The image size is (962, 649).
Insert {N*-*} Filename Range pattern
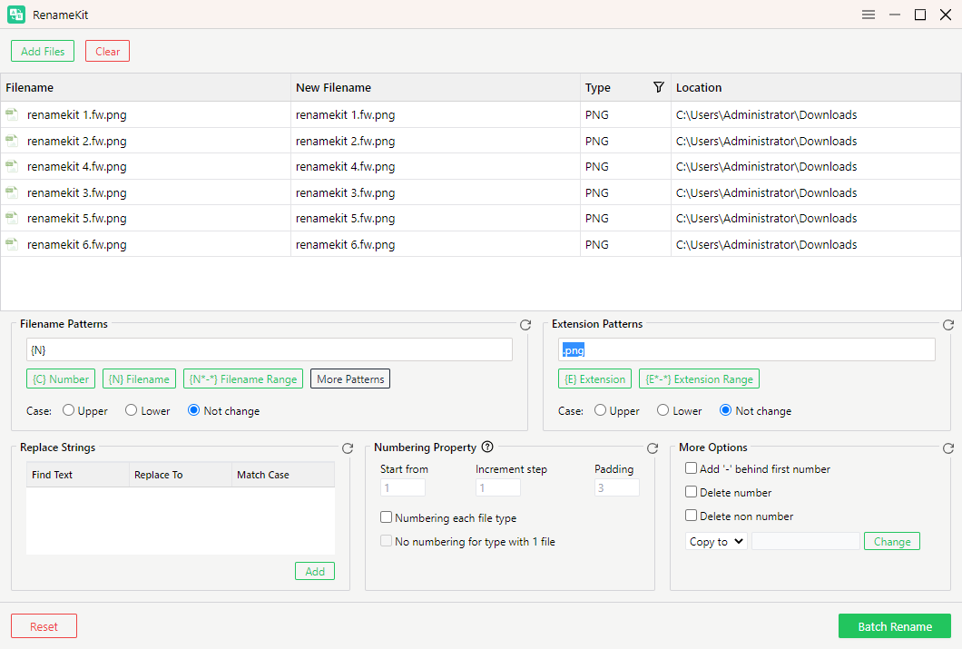point(243,379)
